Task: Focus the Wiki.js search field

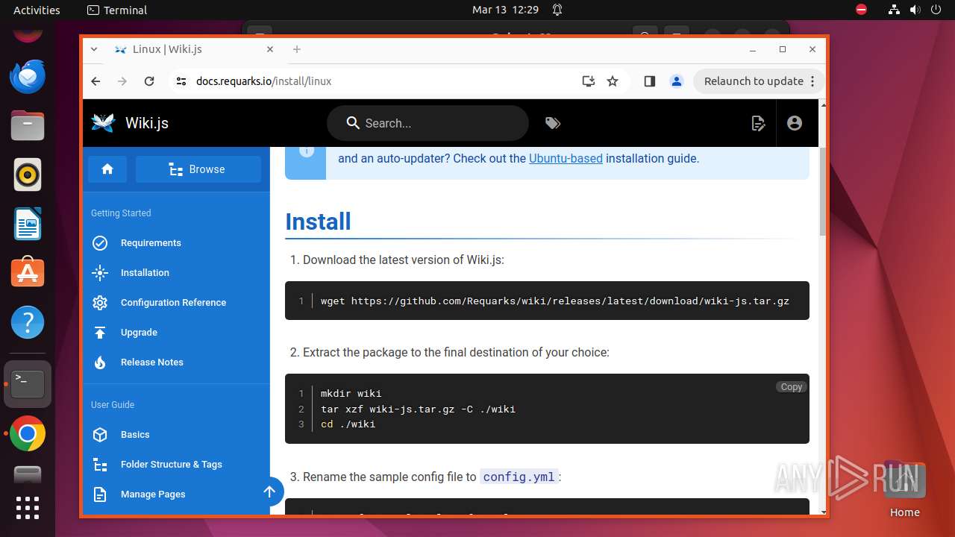Action: click(428, 123)
